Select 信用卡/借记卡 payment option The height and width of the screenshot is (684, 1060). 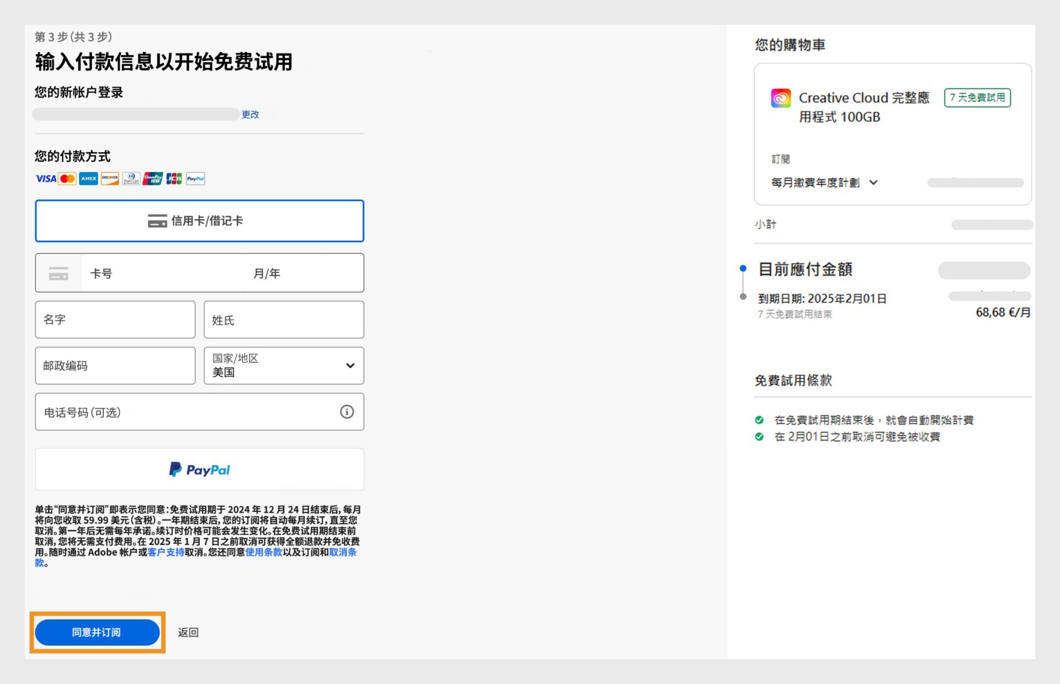coord(199,221)
